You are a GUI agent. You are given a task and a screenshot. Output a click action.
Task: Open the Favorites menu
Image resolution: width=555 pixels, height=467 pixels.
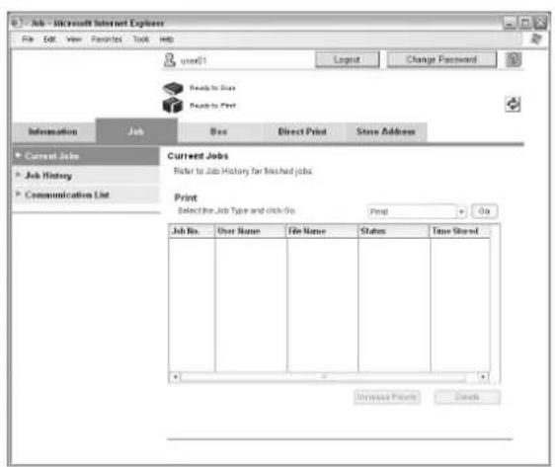(x=107, y=39)
